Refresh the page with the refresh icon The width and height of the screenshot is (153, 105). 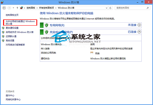click(x=110, y=8)
